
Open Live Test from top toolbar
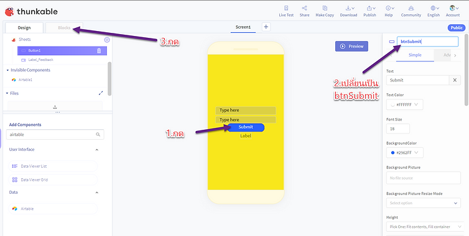tap(286, 11)
